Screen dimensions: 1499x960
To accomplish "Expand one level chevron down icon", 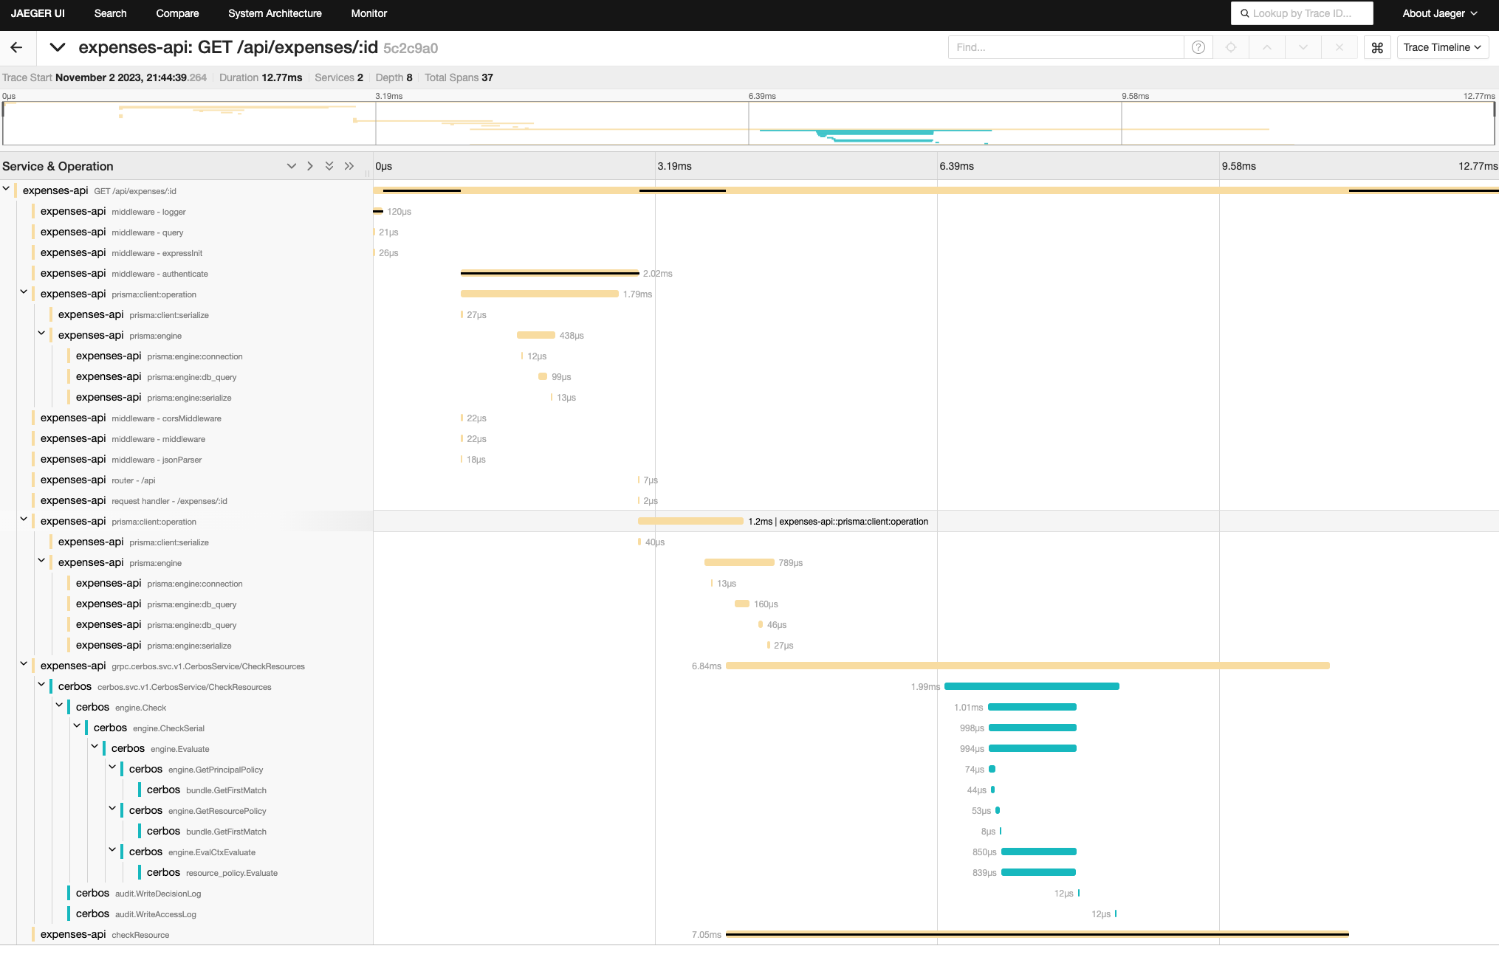I will pyautogui.click(x=291, y=166).
